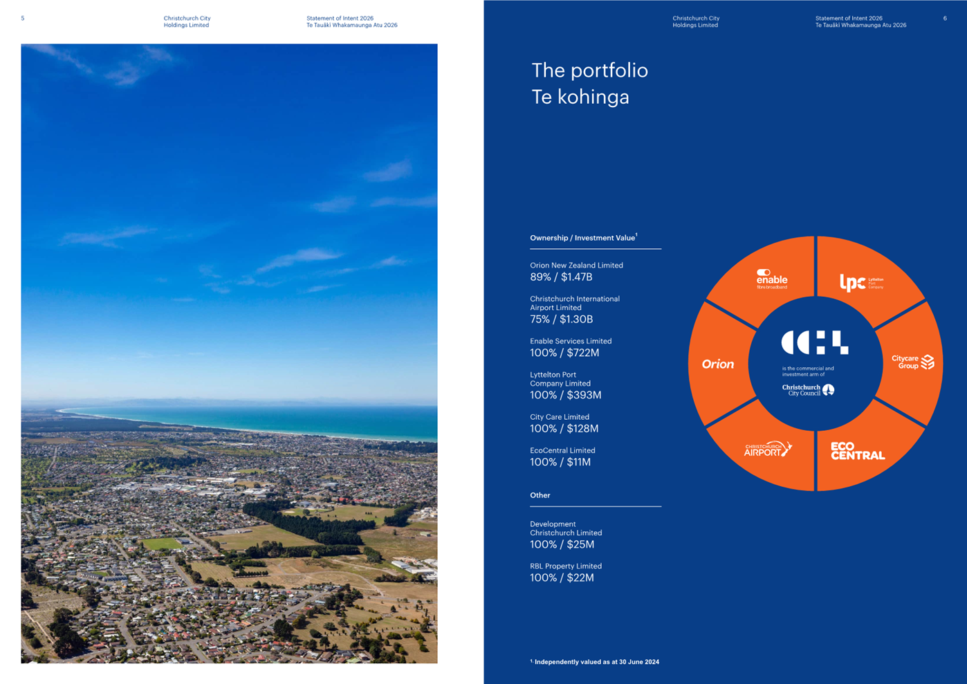Image resolution: width=967 pixels, height=684 pixels.
Task: Click the '100% / $393M' value
Action: 565,395
